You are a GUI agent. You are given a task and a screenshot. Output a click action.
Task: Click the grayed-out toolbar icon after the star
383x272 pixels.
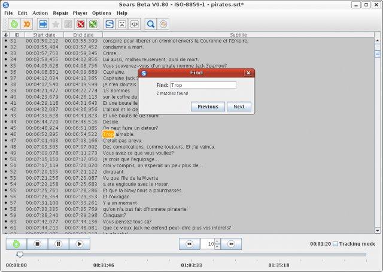(x=68, y=24)
